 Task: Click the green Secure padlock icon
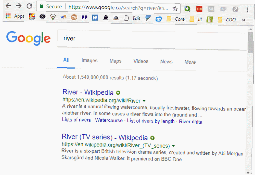point(42,6)
